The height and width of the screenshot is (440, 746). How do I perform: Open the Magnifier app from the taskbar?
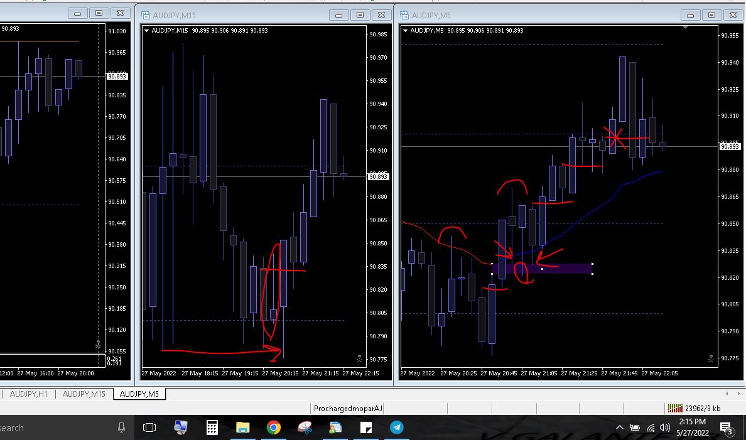coord(180,427)
